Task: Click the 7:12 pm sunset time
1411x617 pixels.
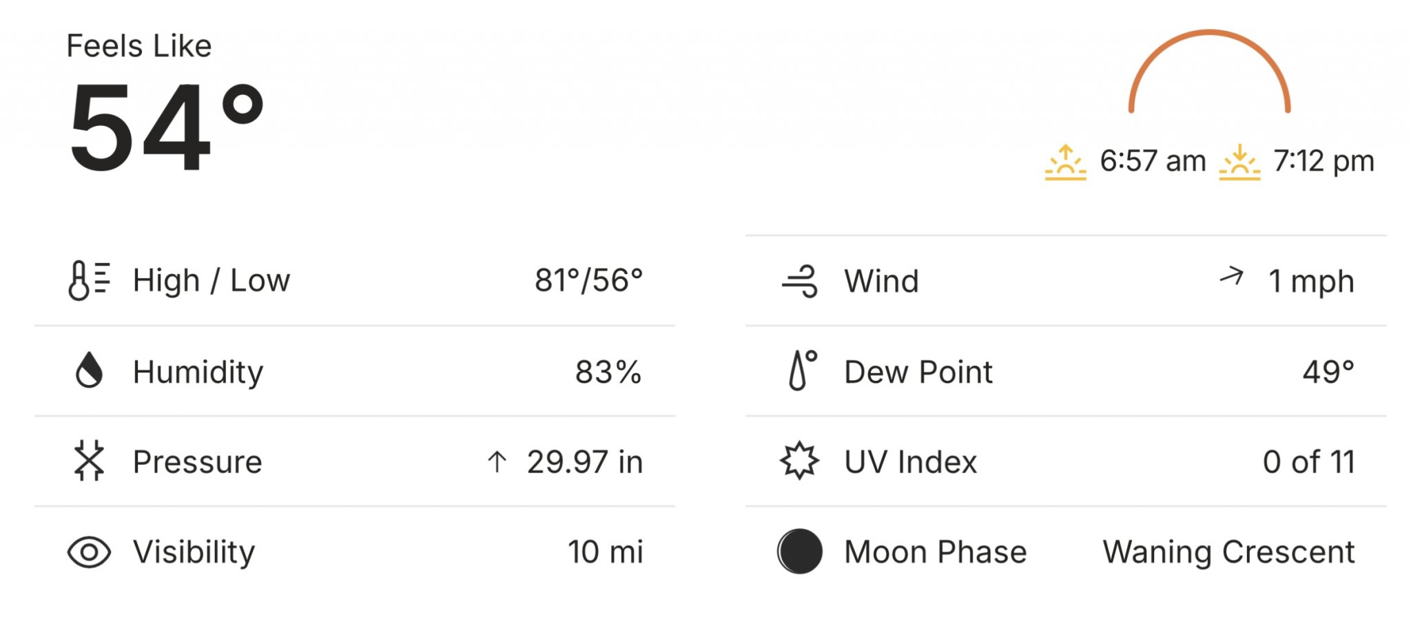Action: (x=1324, y=161)
